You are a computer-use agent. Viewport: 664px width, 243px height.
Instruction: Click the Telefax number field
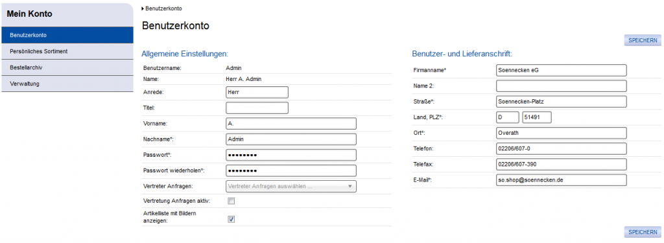click(561, 164)
